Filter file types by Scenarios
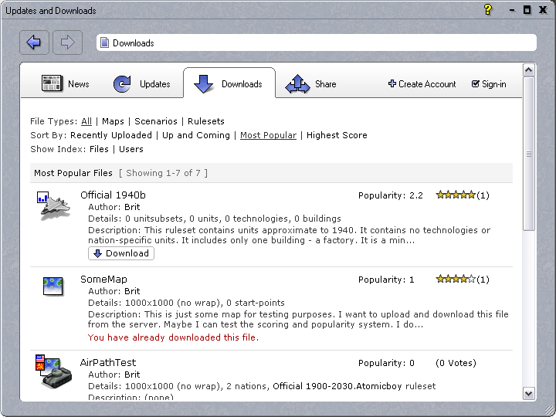 point(157,121)
